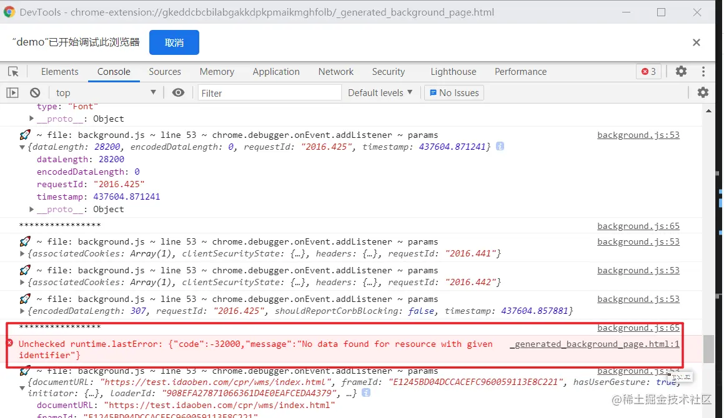This screenshot has height=418, width=724.
Task: Open console settings gear icon
Action: [703, 92]
